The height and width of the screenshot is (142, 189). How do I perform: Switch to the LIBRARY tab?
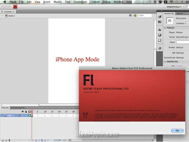tap(180, 14)
